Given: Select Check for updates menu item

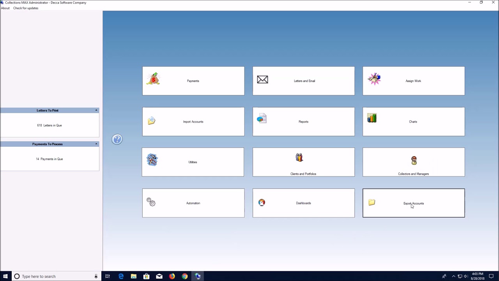Looking at the screenshot, I should [26, 8].
